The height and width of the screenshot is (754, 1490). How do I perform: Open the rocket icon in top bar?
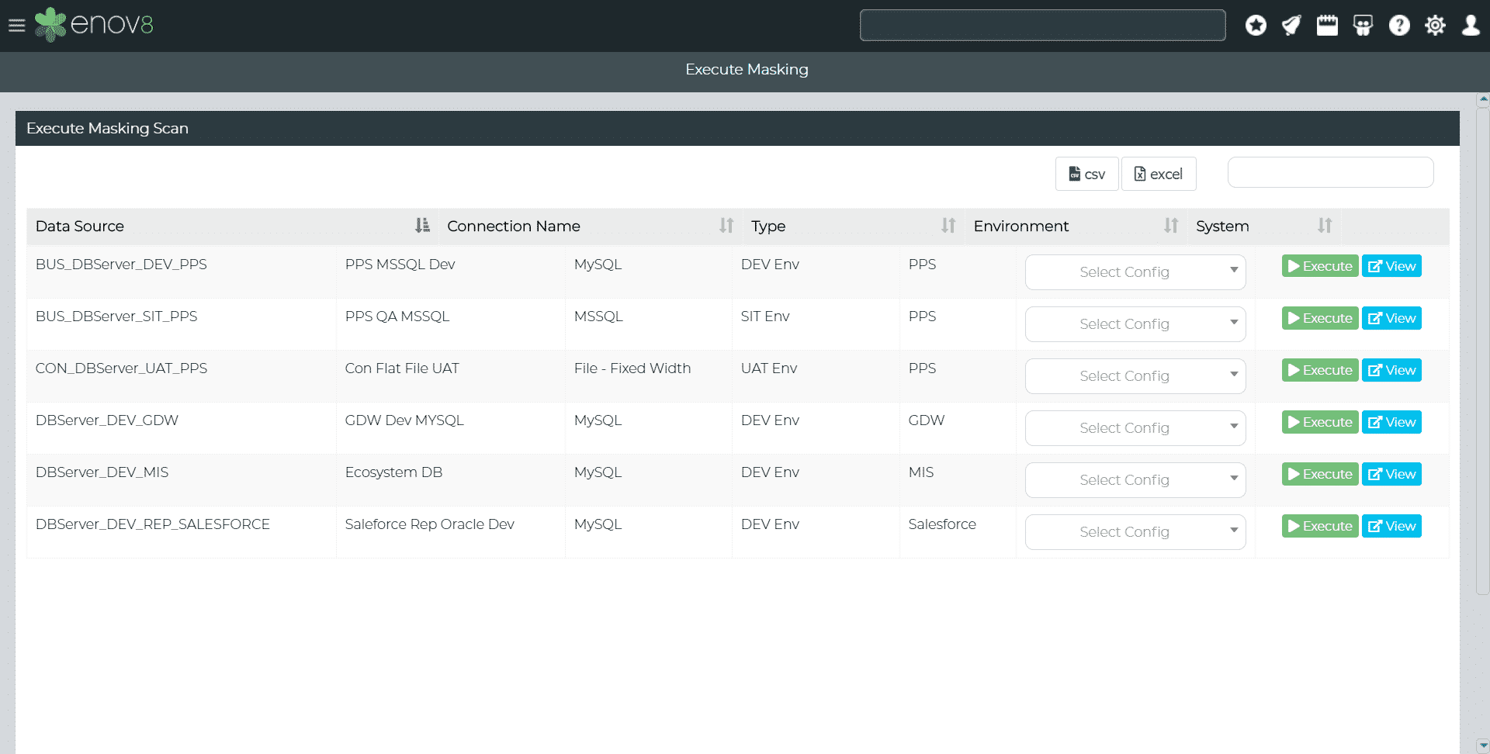tap(1291, 26)
